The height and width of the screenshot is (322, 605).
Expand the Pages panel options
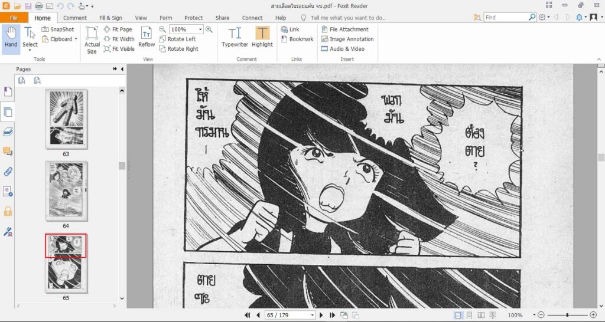[x=115, y=69]
